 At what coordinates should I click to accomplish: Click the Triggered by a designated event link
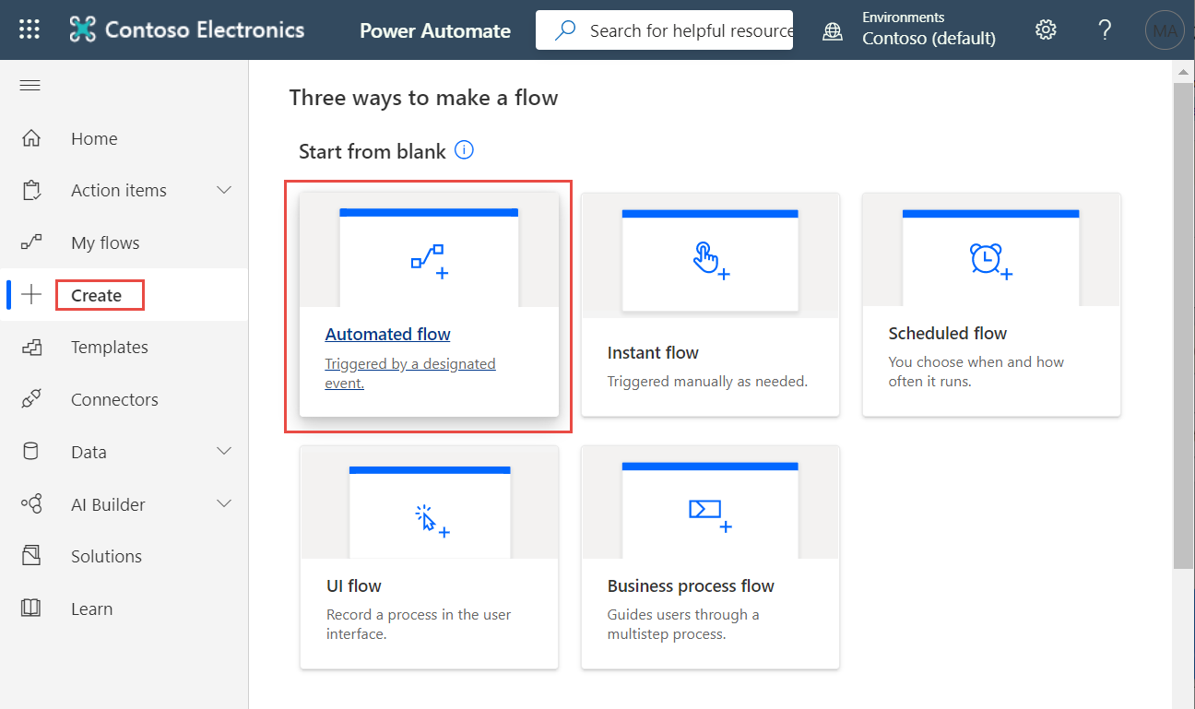(410, 373)
